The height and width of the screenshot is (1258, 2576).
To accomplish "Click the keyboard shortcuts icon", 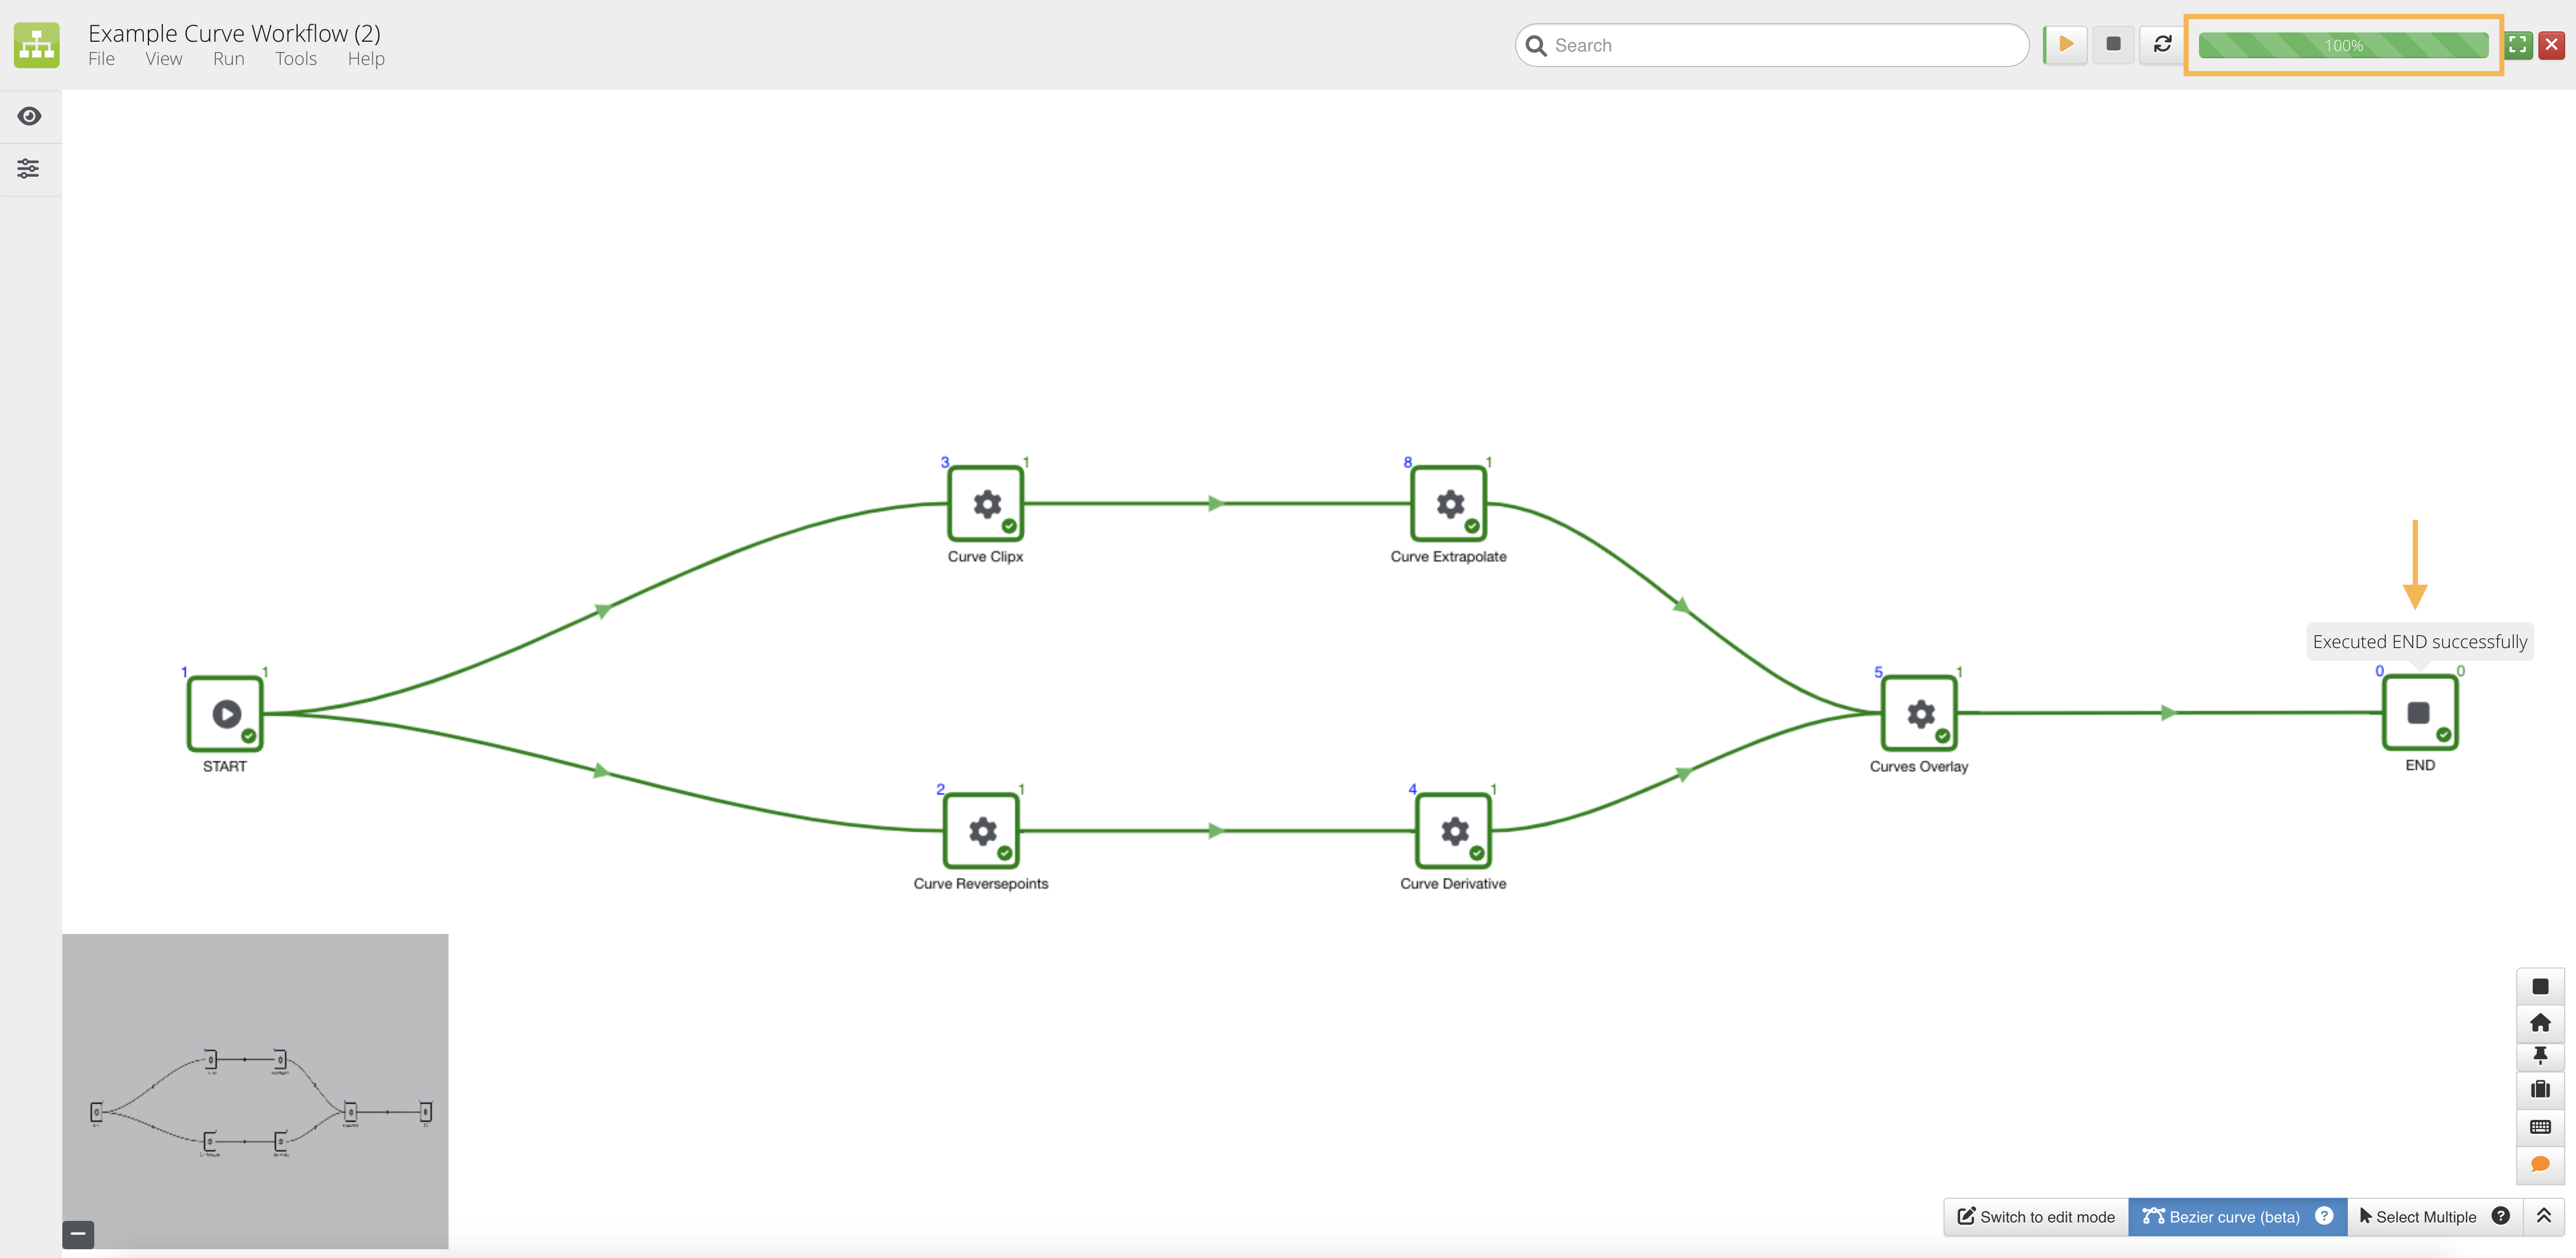I will 2540,1127.
